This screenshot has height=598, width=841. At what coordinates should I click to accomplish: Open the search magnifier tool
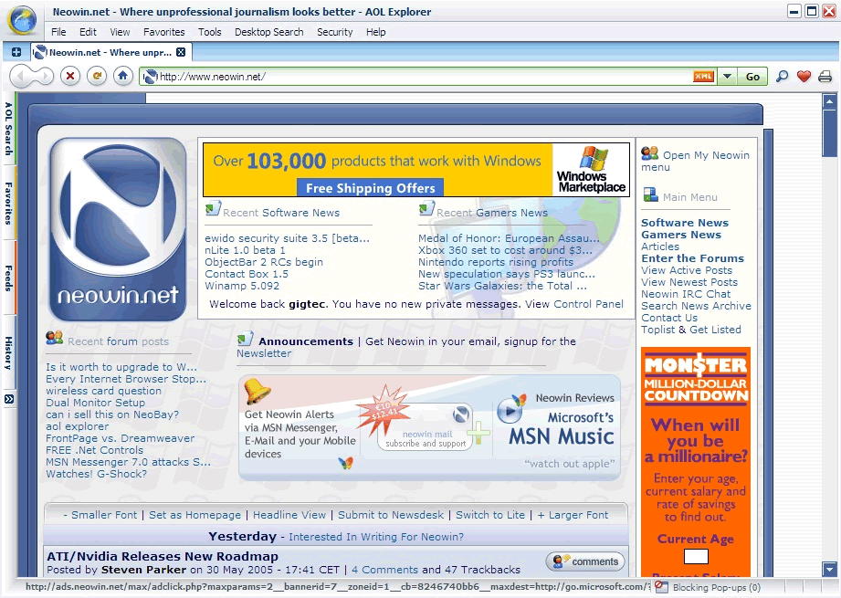(x=782, y=77)
